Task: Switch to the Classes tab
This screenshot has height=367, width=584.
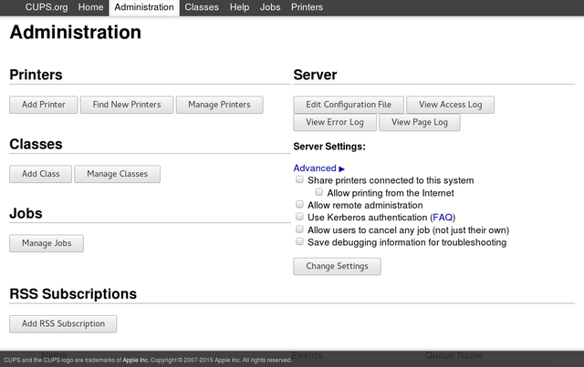Action: point(201,7)
